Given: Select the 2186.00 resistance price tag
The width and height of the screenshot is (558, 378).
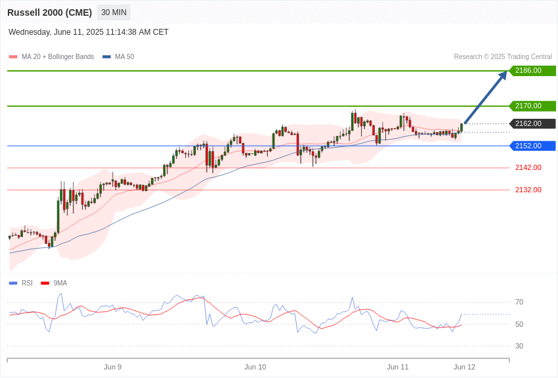Looking at the screenshot, I should point(533,70).
